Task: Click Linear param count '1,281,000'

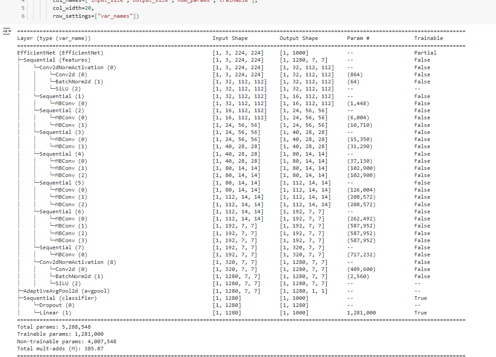Action: pyautogui.click(x=361, y=313)
